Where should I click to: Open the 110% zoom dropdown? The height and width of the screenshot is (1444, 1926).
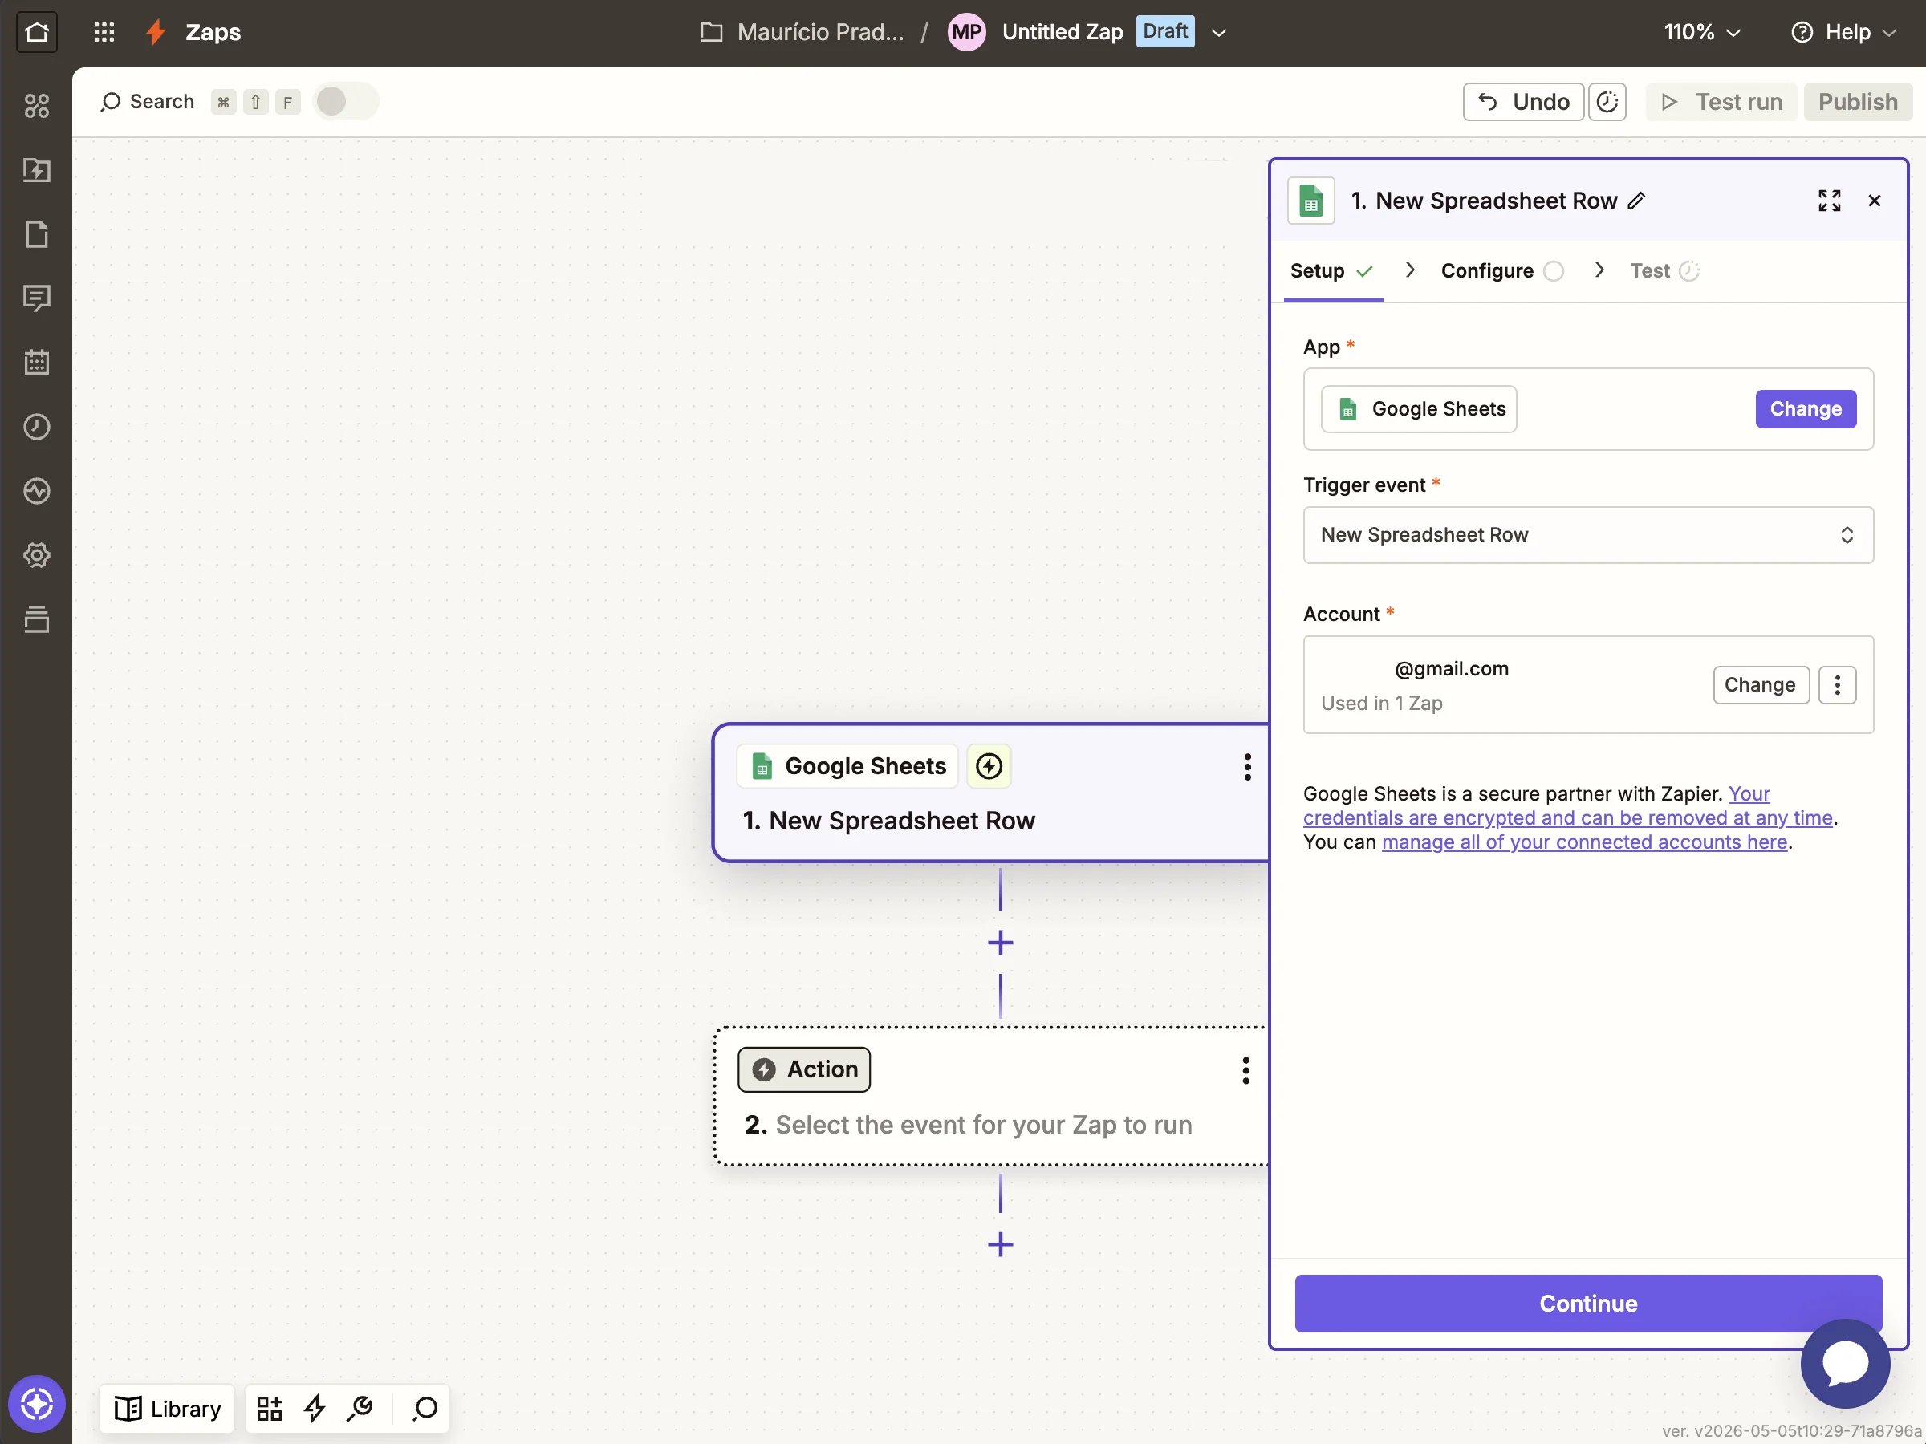tap(1701, 32)
